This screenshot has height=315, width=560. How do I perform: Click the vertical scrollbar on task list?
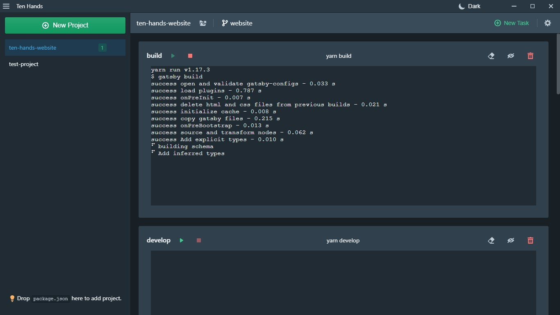tap(558, 64)
